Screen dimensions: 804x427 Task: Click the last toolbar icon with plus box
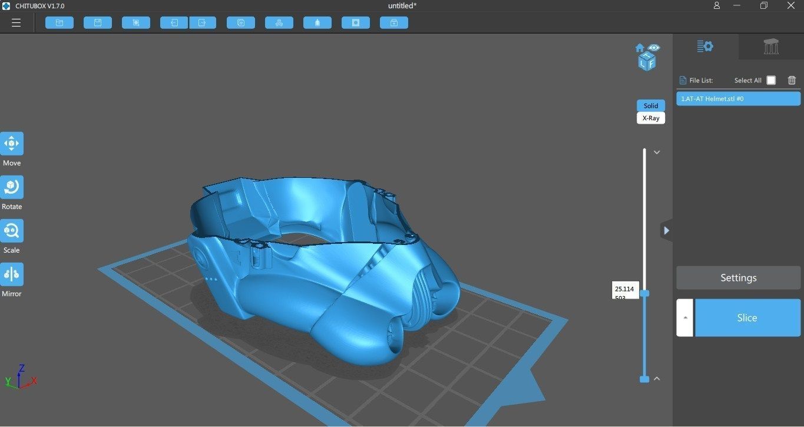(394, 23)
